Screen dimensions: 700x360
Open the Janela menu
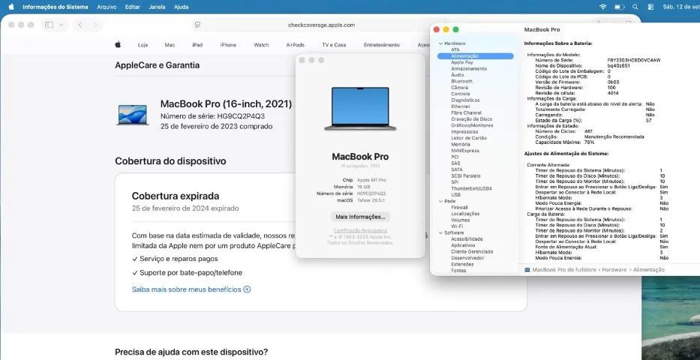[x=157, y=7]
